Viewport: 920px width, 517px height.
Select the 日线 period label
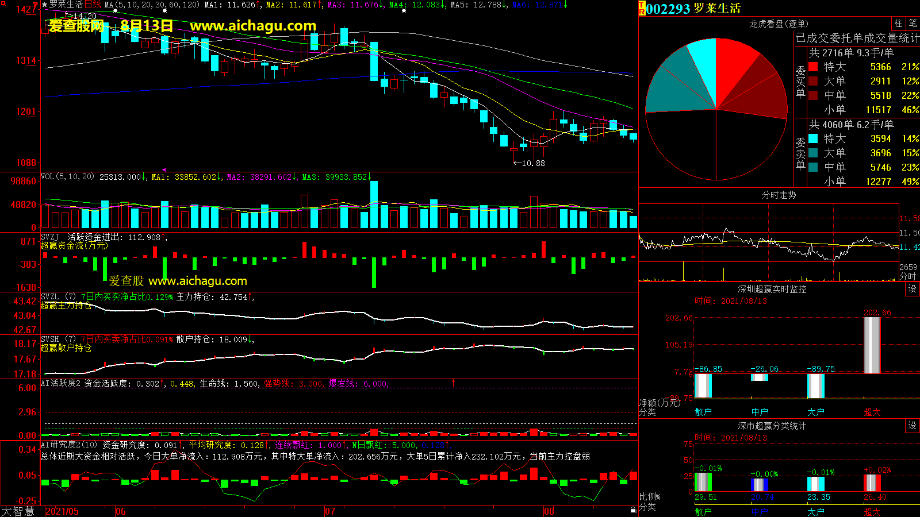click(93, 5)
